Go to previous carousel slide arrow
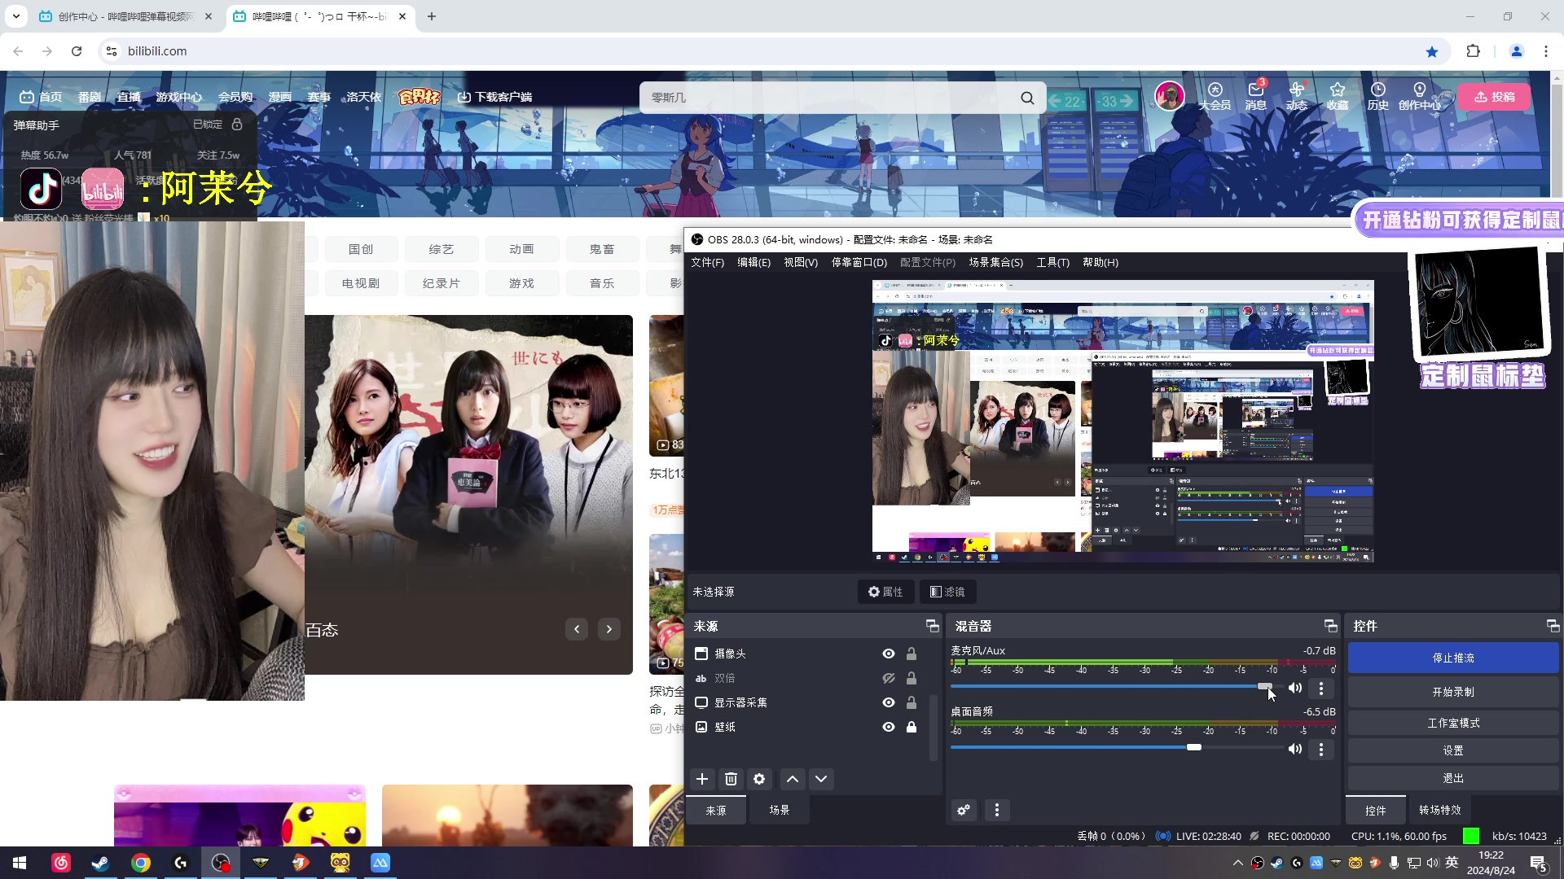1564x879 pixels. pyautogui.click(x=577, y=629)
